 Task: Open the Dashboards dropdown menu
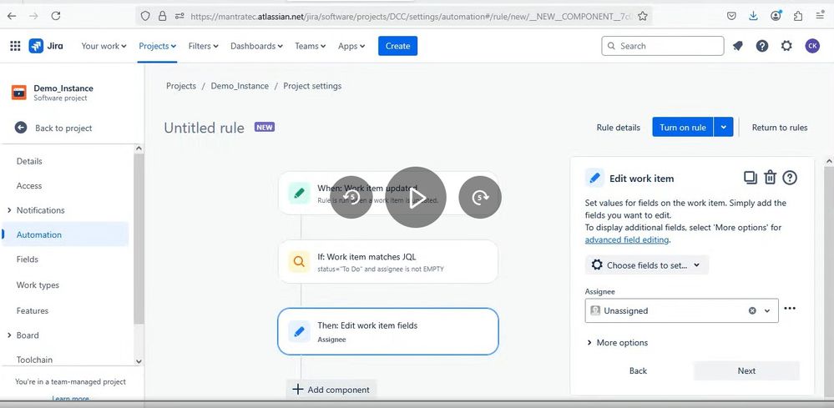[x=257, y=46]
